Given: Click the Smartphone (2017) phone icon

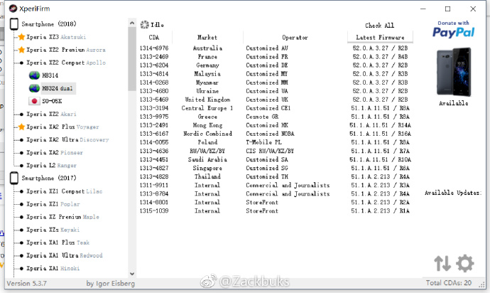Looking at the screenshot, I should coord(14,178).
